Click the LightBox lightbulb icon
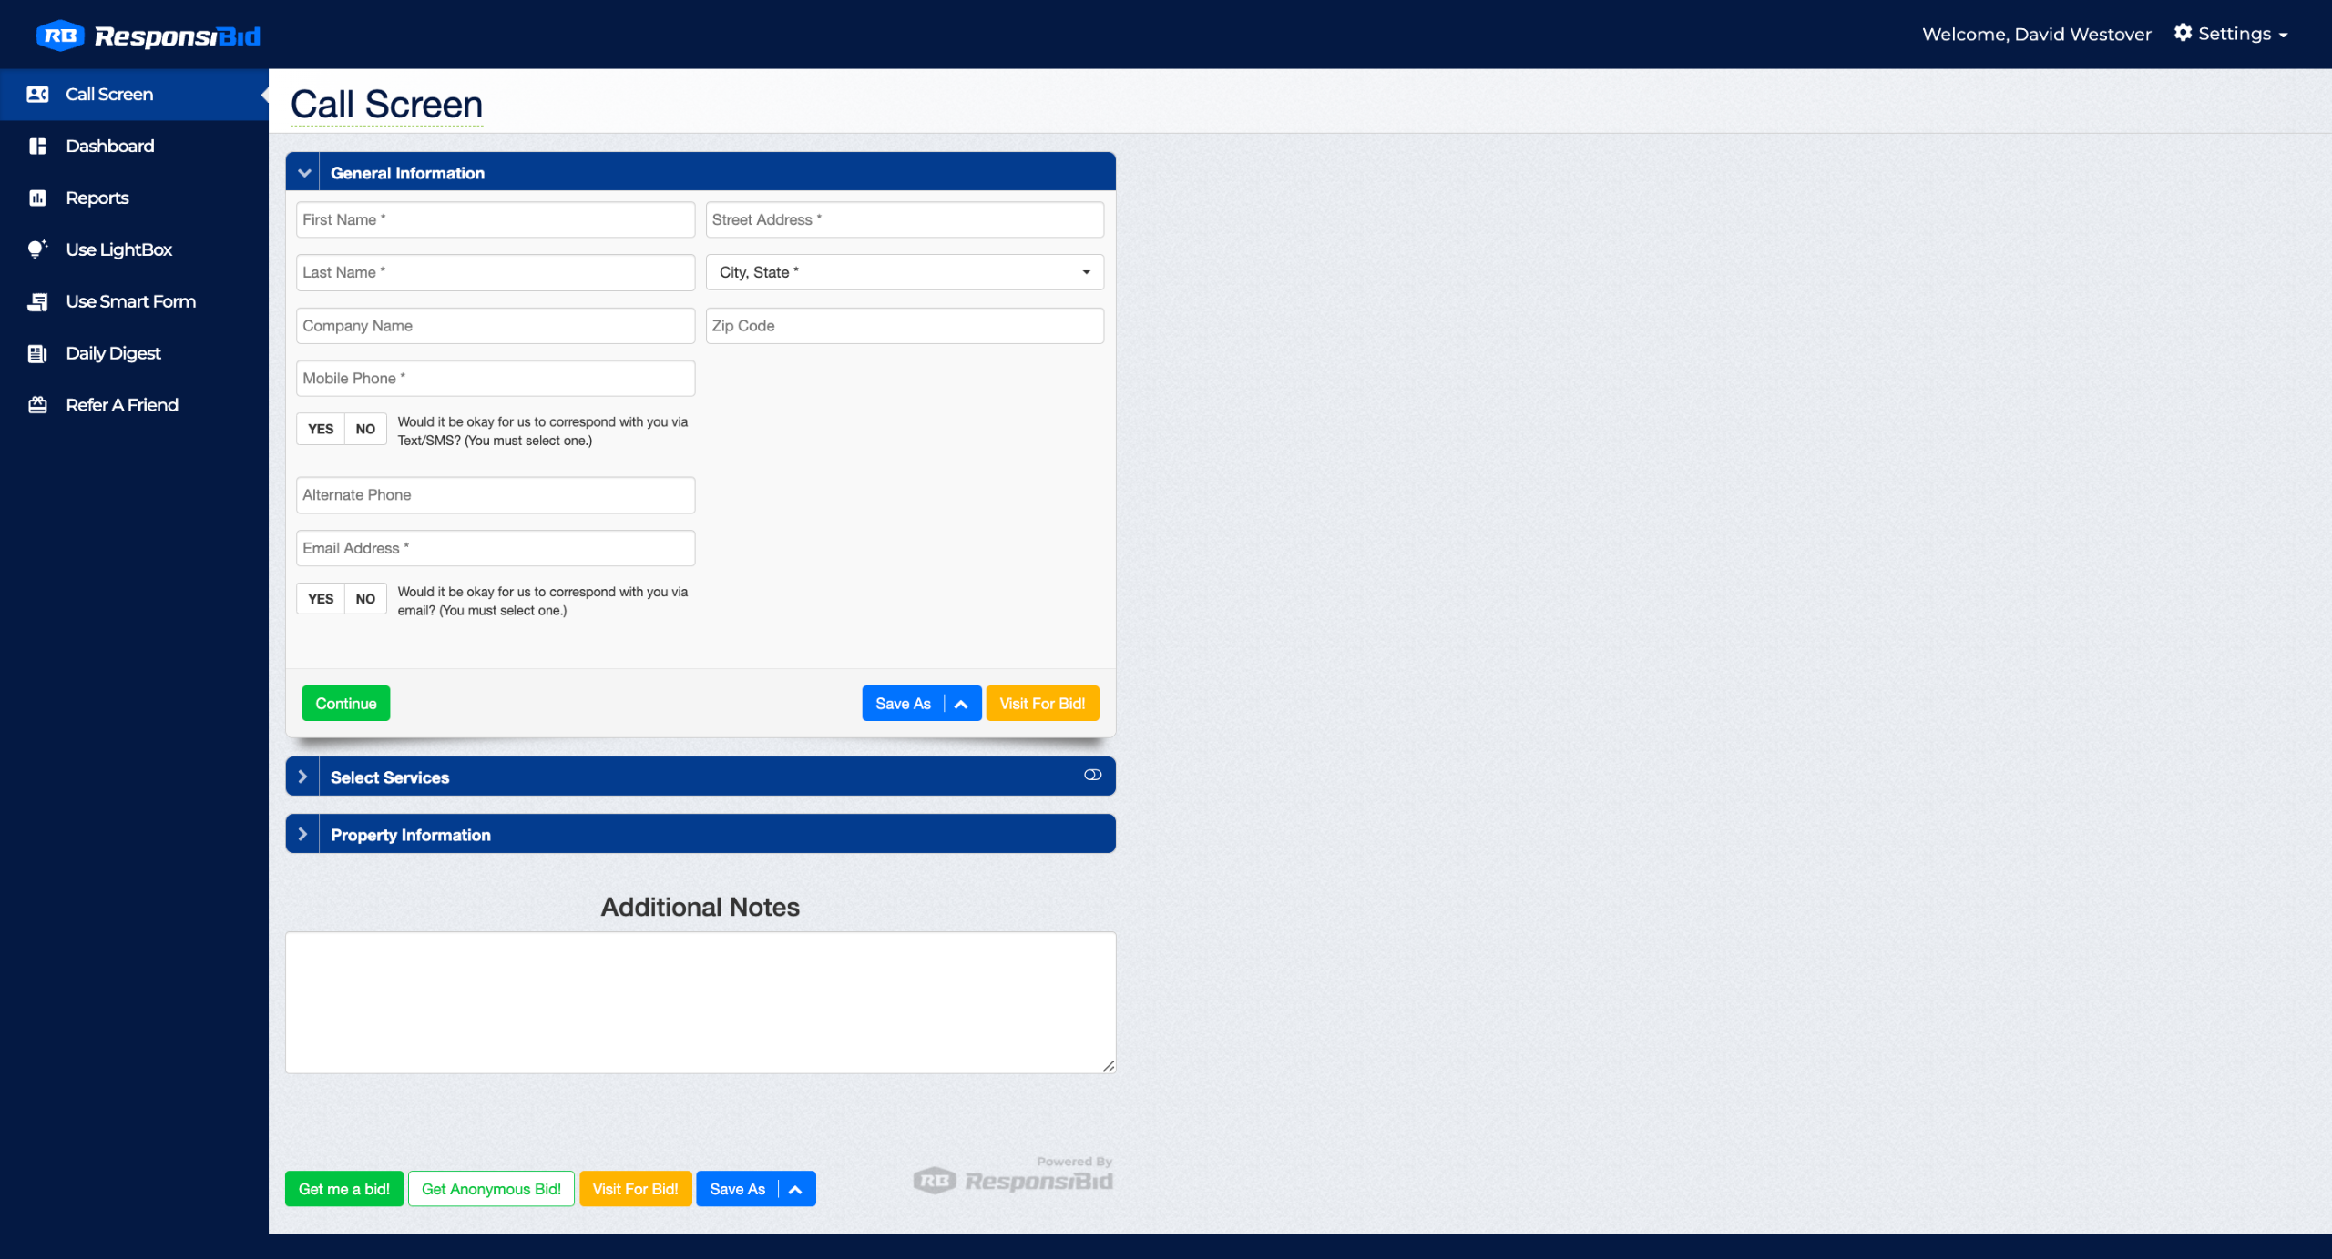 point(37,249)
